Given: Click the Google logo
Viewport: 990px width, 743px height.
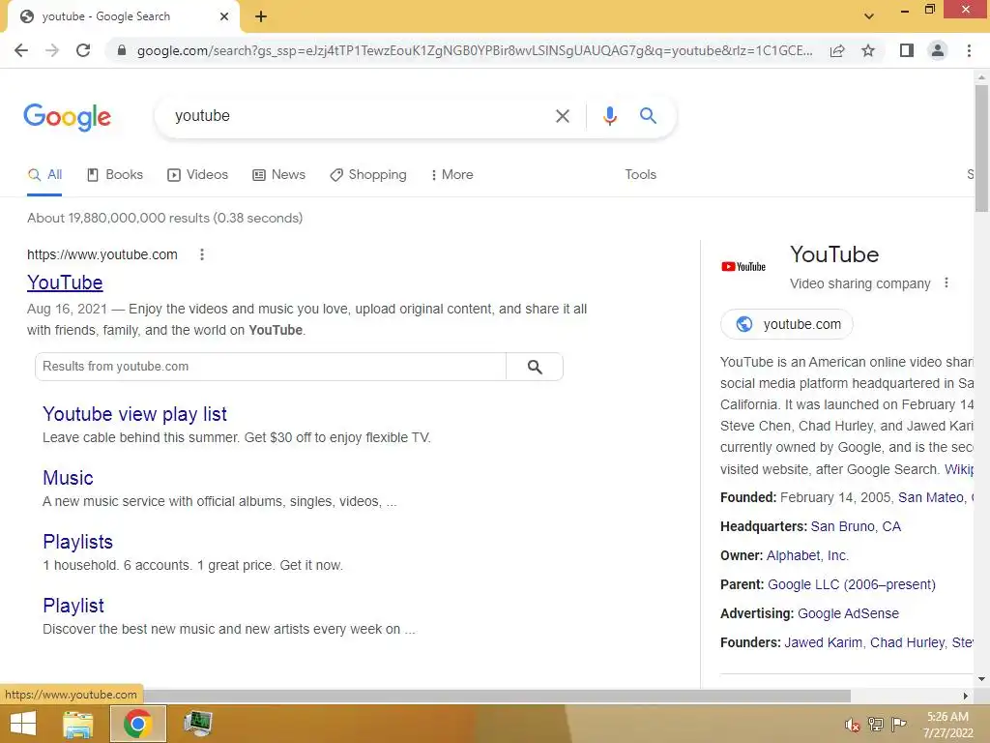Looking at the screenshot, I should (x=67, y=117).
